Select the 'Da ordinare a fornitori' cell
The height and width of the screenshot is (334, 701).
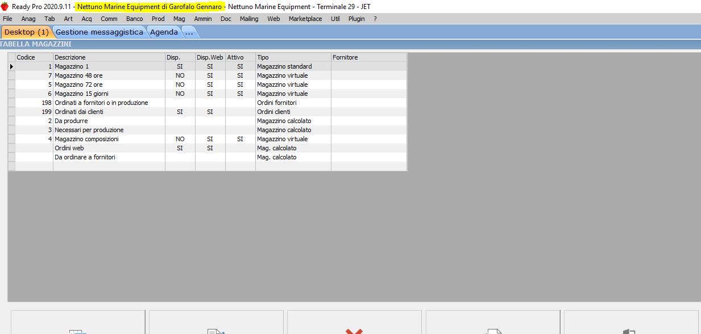[109, 157]
